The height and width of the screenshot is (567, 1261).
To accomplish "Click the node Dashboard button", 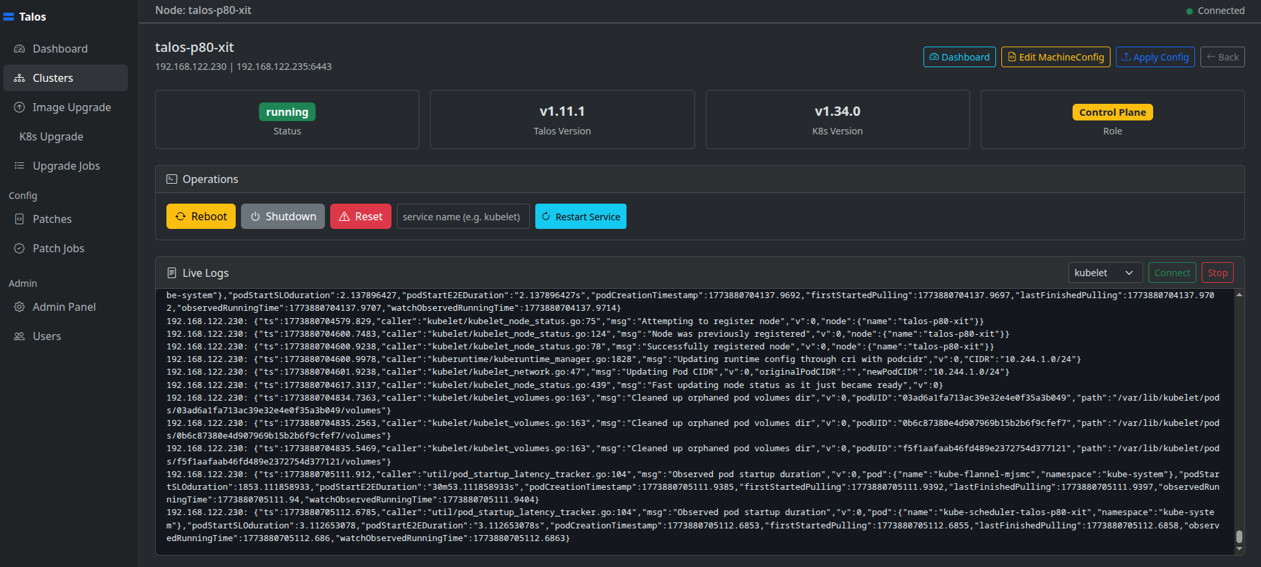I will (959, 57).
